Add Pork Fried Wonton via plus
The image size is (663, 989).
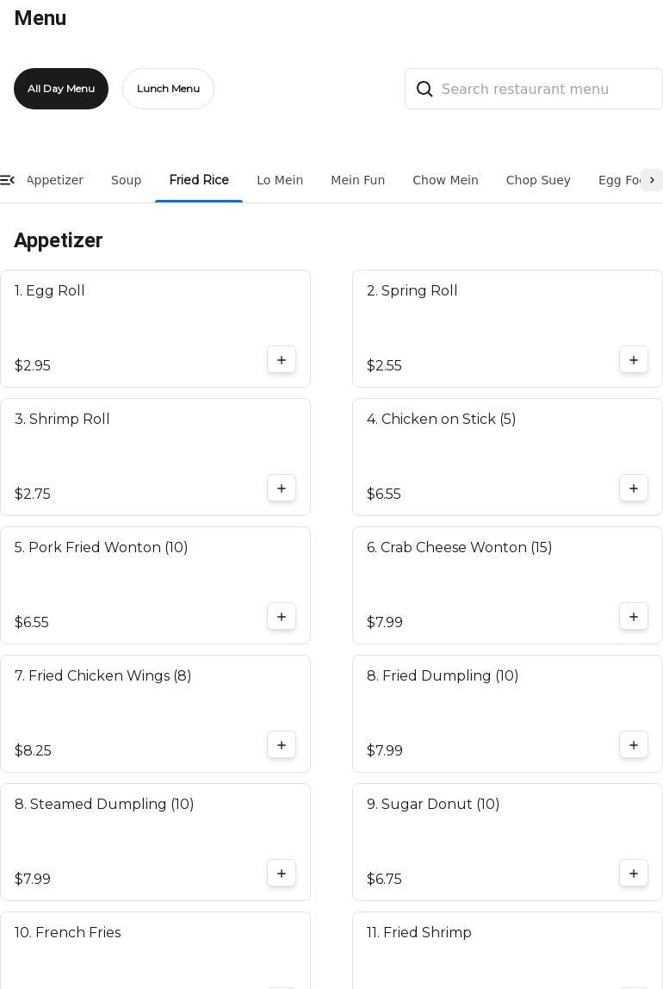coord(282,617)
